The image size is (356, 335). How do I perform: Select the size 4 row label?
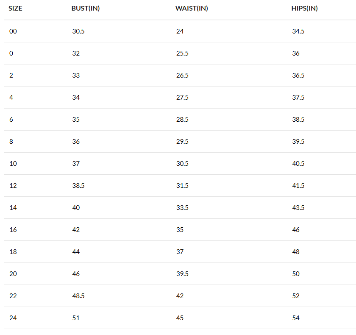pos(11,98)
